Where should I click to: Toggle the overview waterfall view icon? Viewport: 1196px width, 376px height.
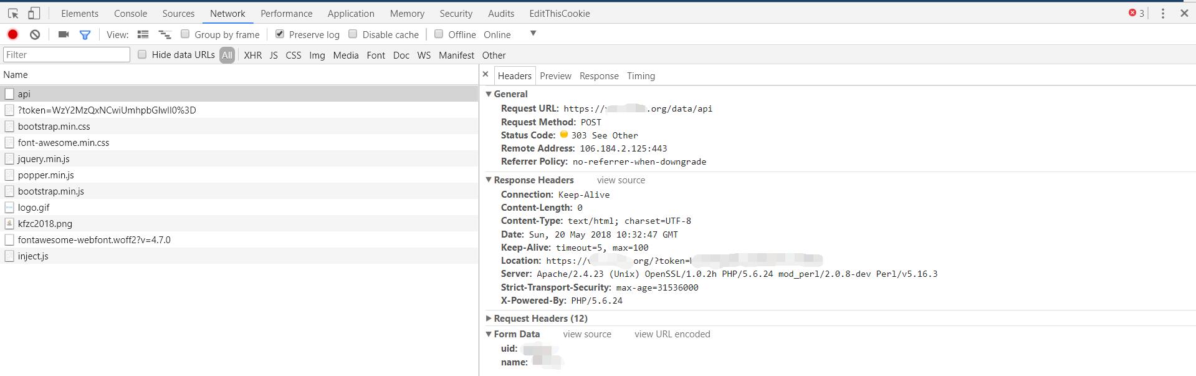tap(165, 34)
